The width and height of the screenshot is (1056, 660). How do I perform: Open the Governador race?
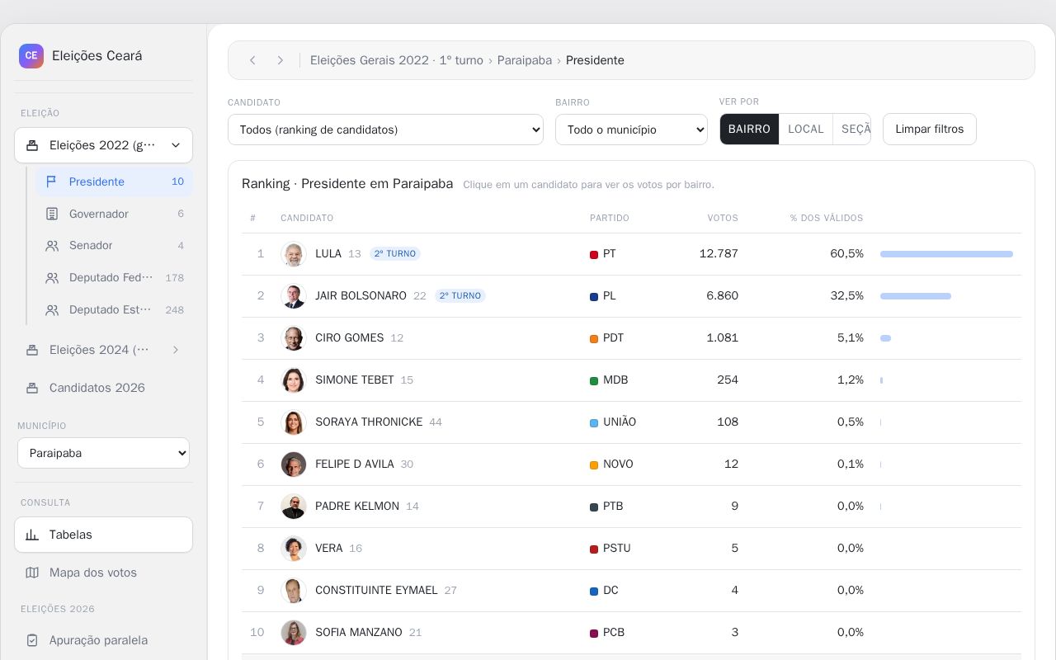click(114, 214)
